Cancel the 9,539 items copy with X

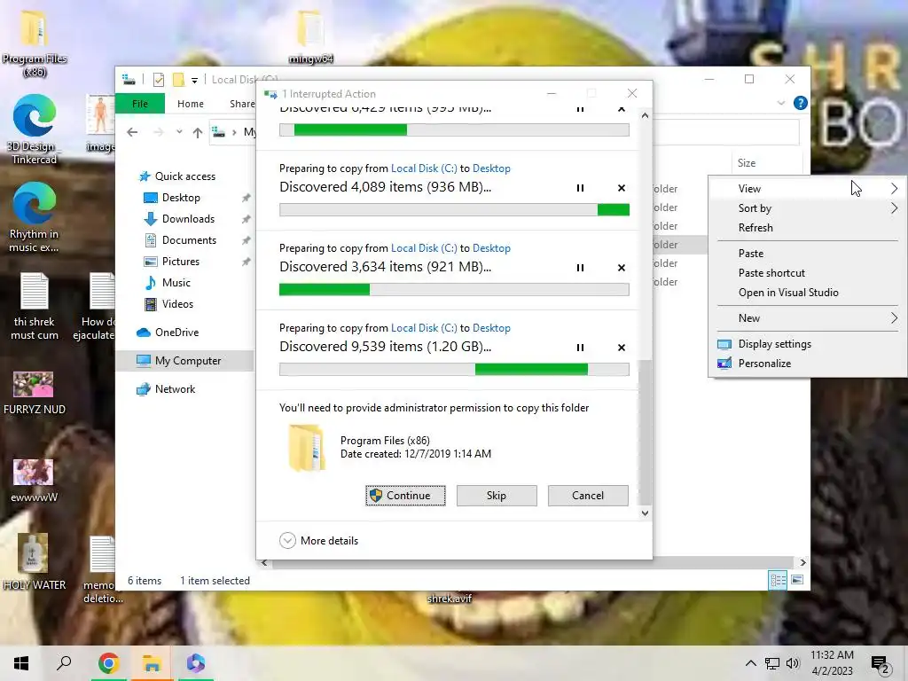[622, 348]
